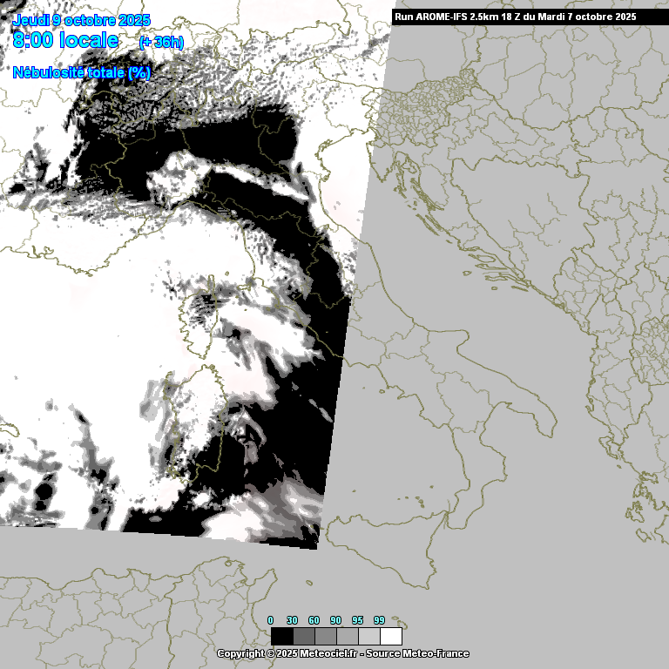Click the "Source Meteo-France" credit text
Screen dimensions: 669x669
coord(417,653)
